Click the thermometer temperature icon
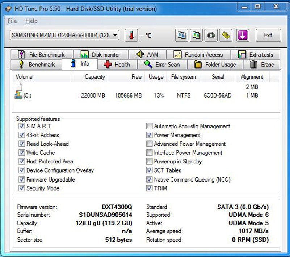Screen dimensions: 290x257 [131, 35]
